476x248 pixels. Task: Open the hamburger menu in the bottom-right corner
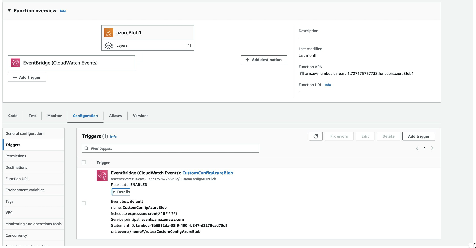click(x=471, y=244)
